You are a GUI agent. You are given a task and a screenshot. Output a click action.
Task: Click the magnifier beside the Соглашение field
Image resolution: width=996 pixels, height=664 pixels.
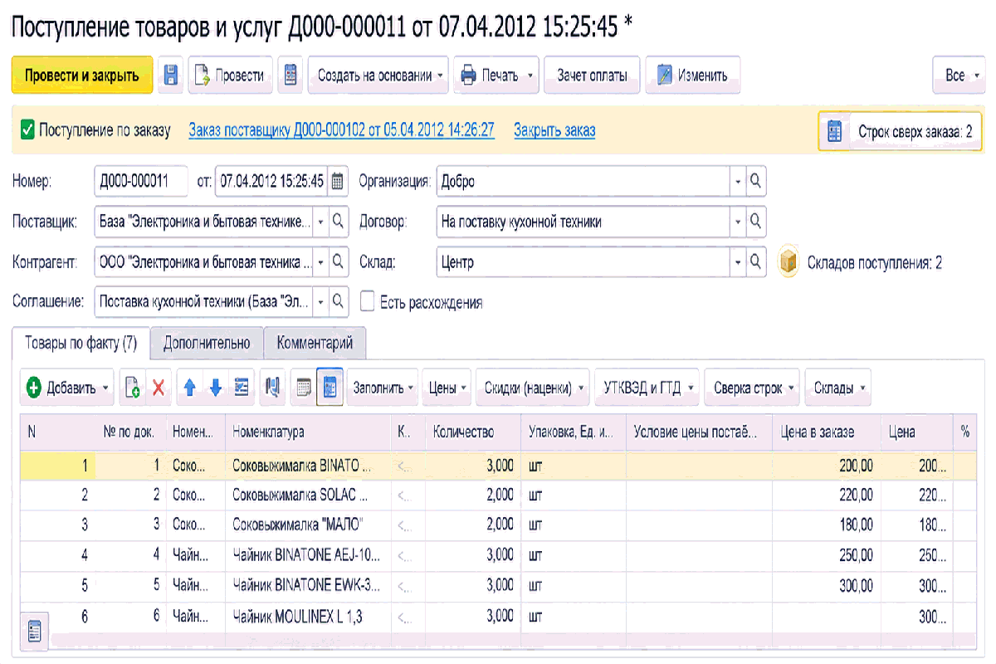click(338, 302)
